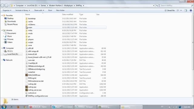The width and height of the screenshot is (194, 109).
Task: Select the cache folder icon
Action: [x=26, y=21]
